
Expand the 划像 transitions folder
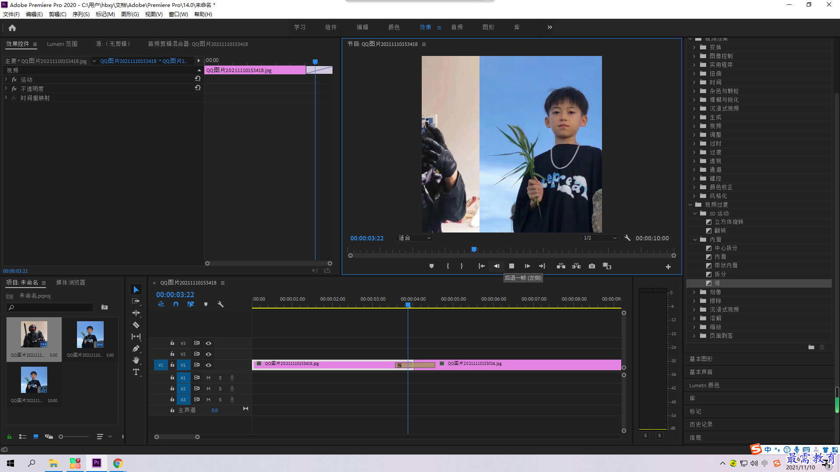[694, 292]
